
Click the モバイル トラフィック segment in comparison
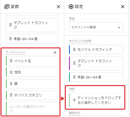point(96,50)
